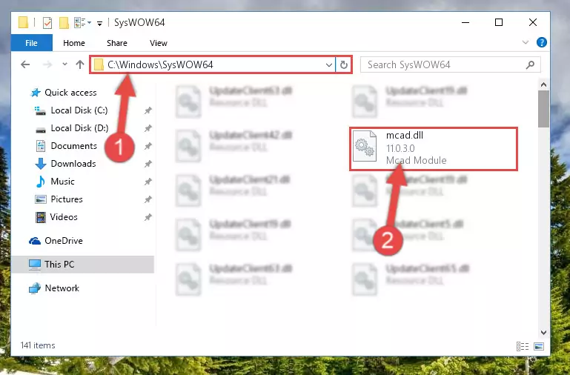This screenshot has height=375, width=570.
Task: Click the 141 items status text
Action: click(38, 345)
